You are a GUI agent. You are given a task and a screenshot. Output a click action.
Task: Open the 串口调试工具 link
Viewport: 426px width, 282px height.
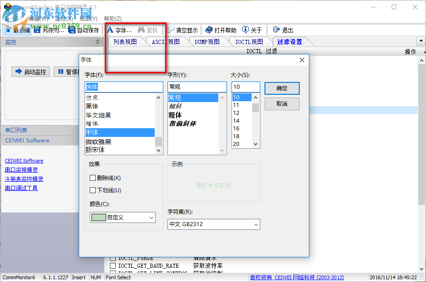(21, 188)
